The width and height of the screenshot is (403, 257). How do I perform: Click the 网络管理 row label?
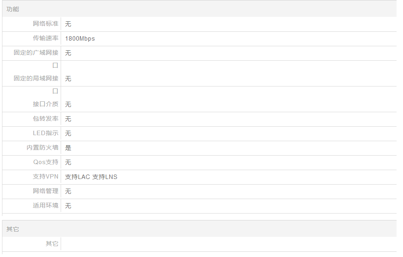pos(45,191)
